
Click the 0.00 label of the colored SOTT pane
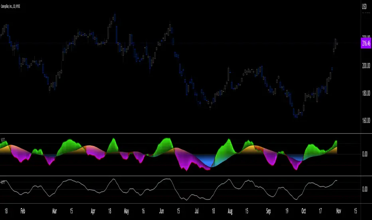(x=365, y=154)
